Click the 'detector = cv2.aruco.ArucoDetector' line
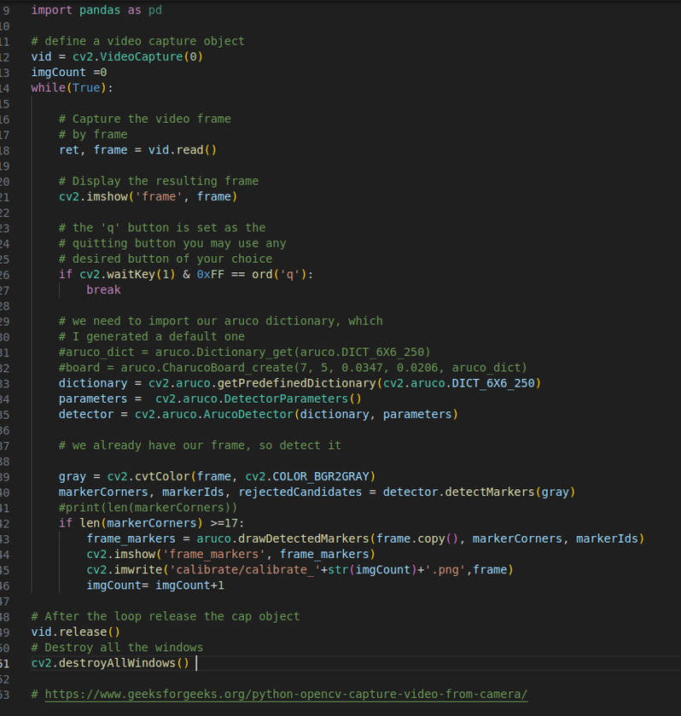The width and height of the screenshot is (681, 716). 259,414
